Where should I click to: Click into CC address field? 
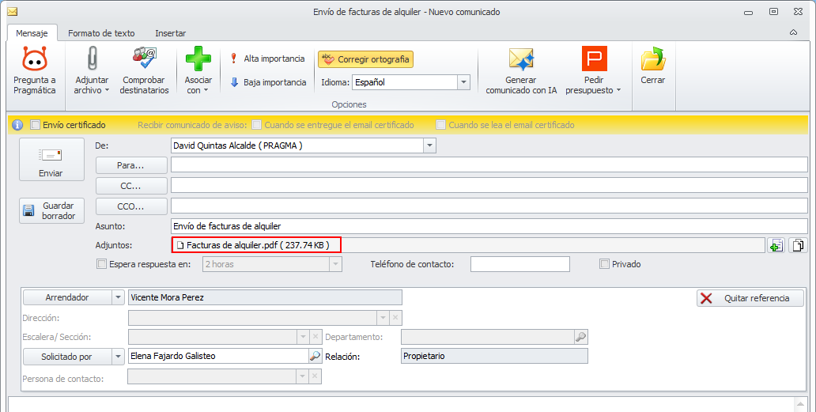pyautogui.click(x=489, y=185)
